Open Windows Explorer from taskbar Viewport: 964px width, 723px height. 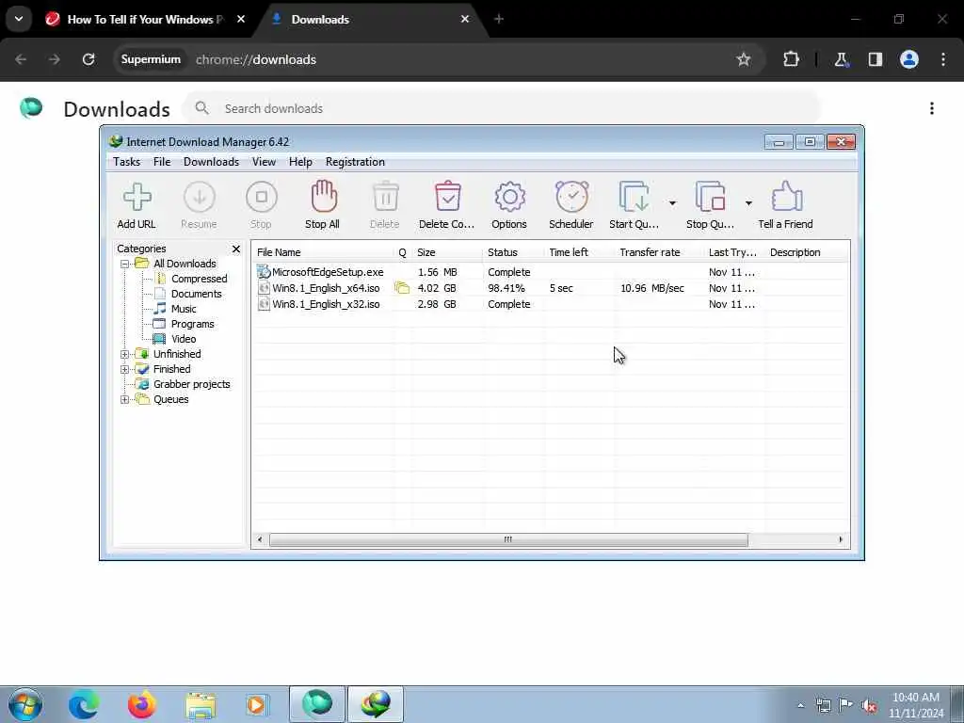pos(201,704)
